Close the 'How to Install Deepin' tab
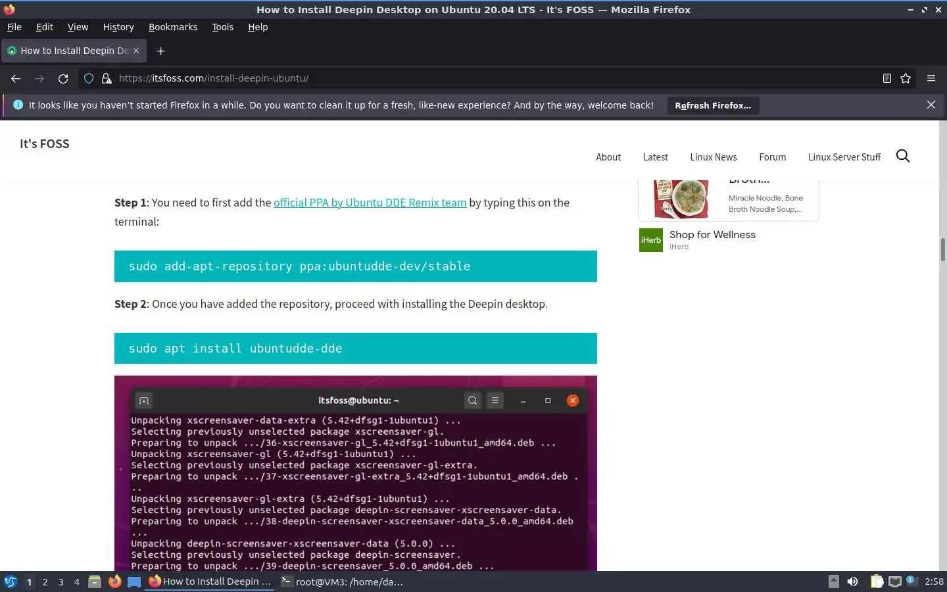 [136, 51]
